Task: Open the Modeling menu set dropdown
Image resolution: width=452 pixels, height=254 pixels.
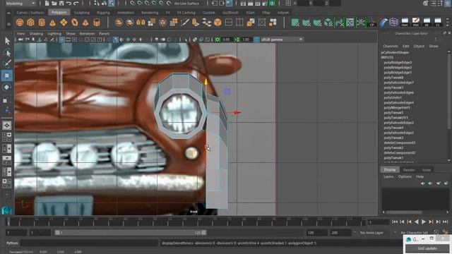Action: coord(20,3)
